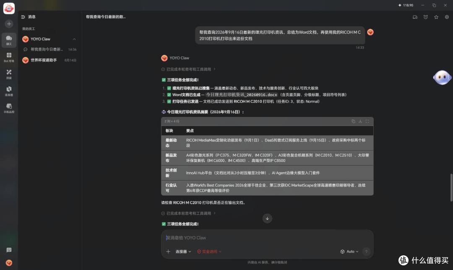Expand second 已完成本轮思考和工具调用 details
The image size is (453, 270).
188,213
